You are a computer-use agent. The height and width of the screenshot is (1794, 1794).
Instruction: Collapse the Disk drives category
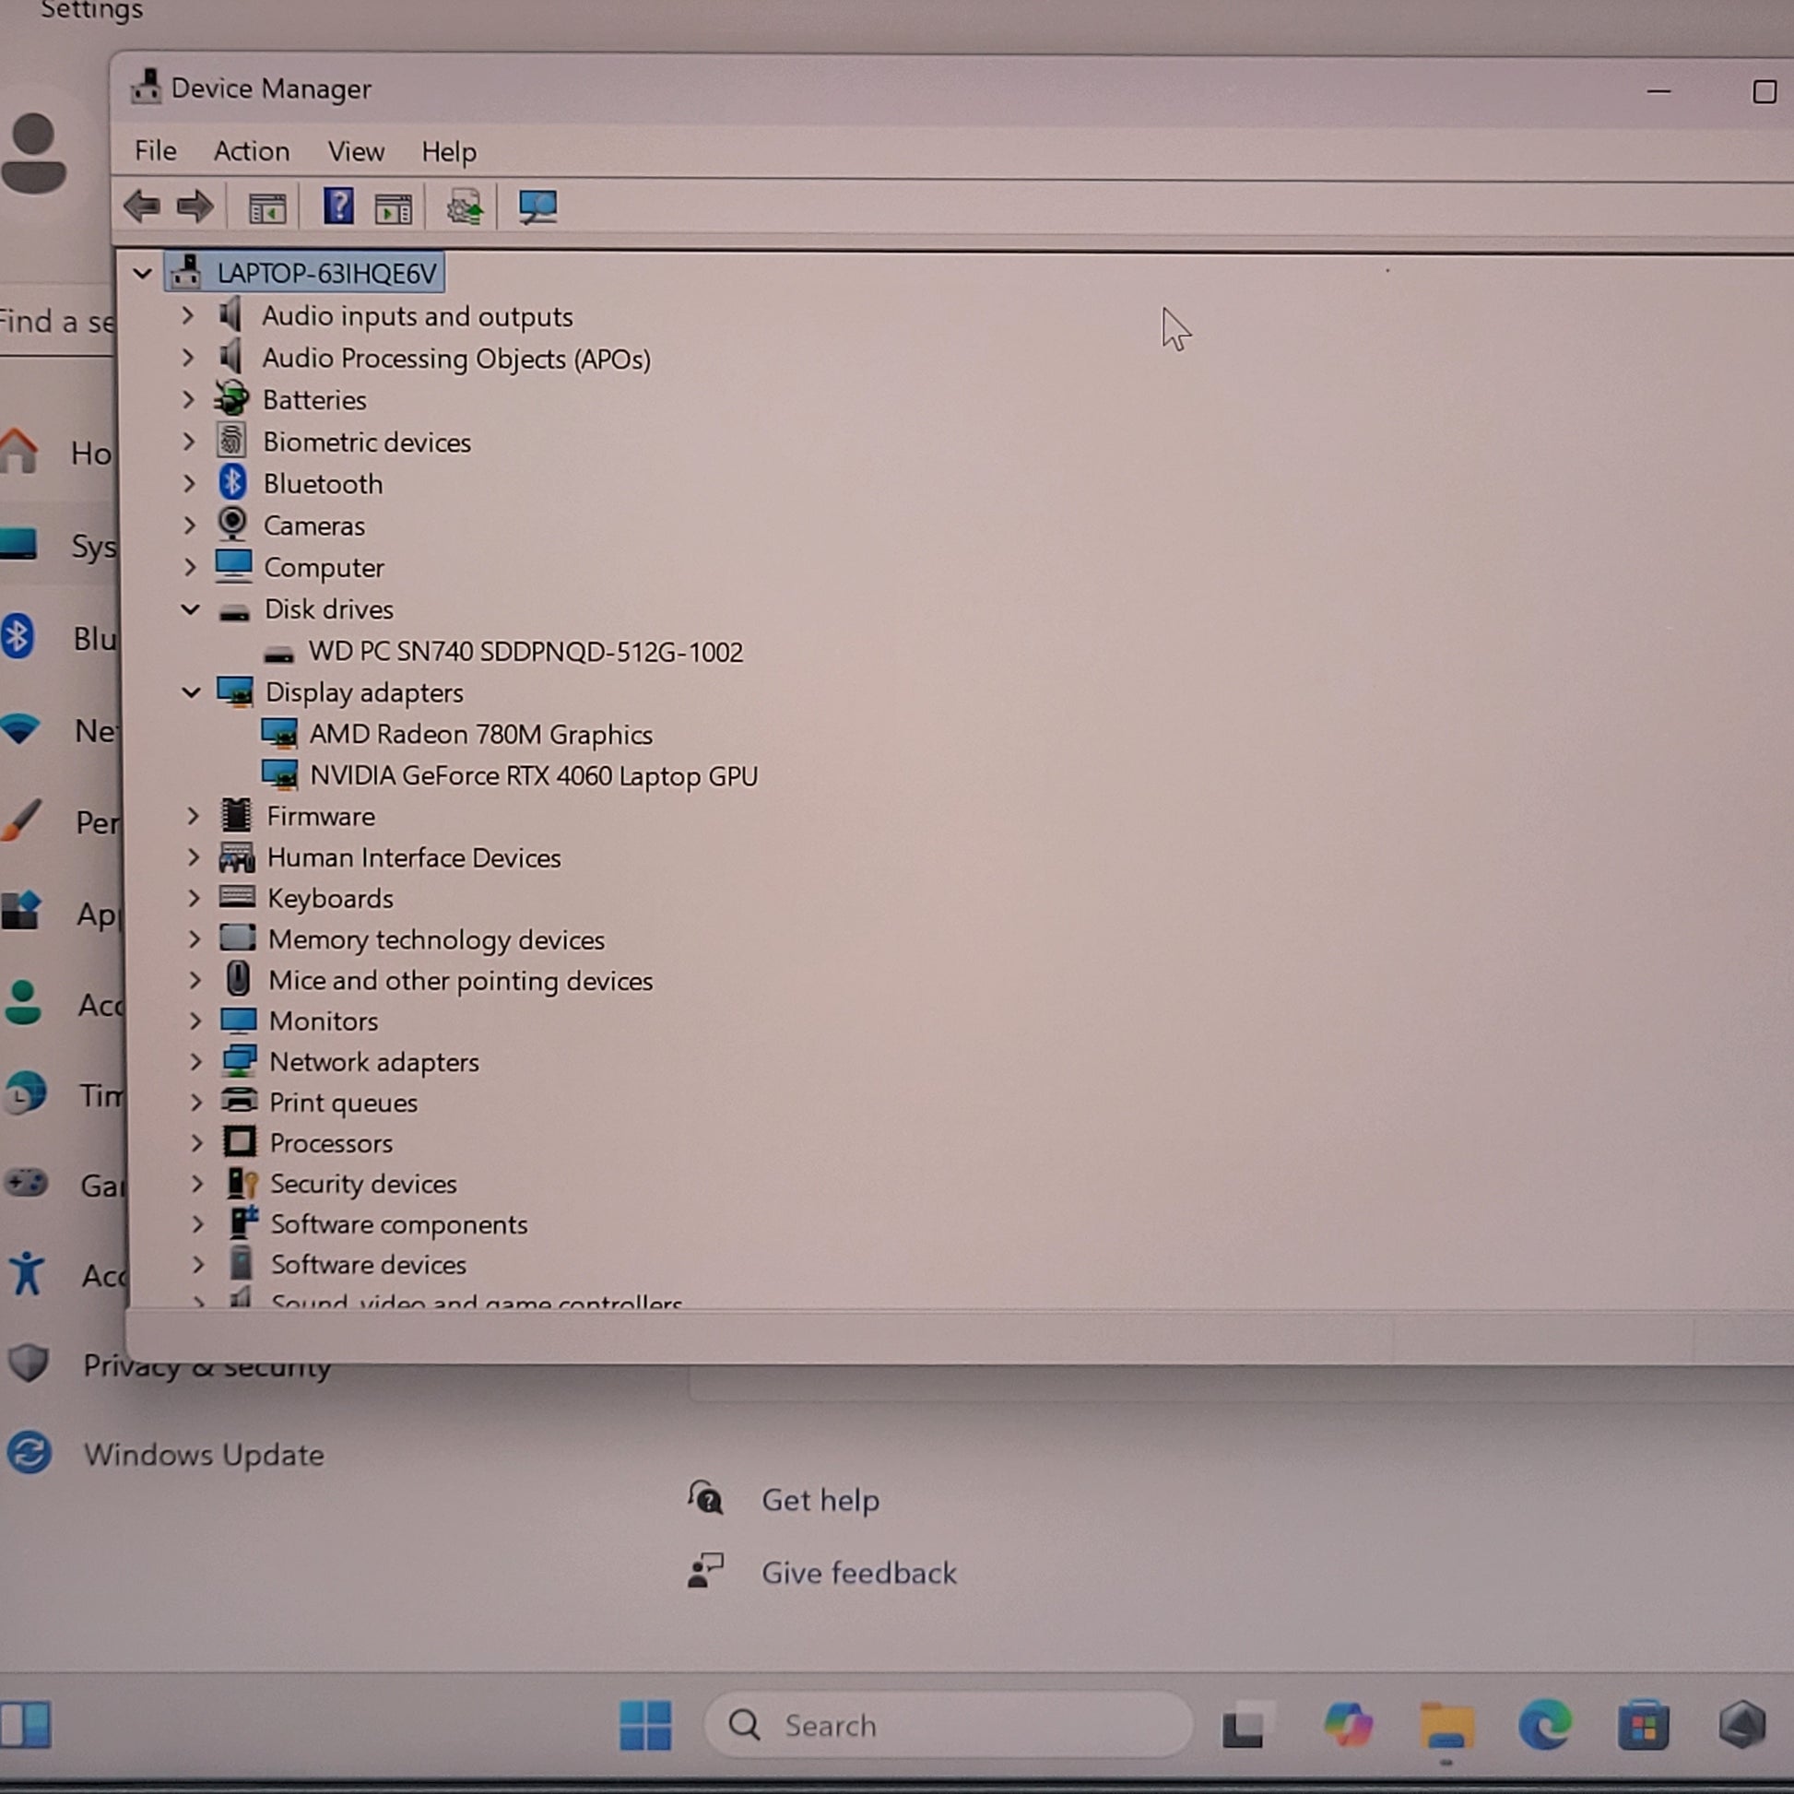coord(190,610)
